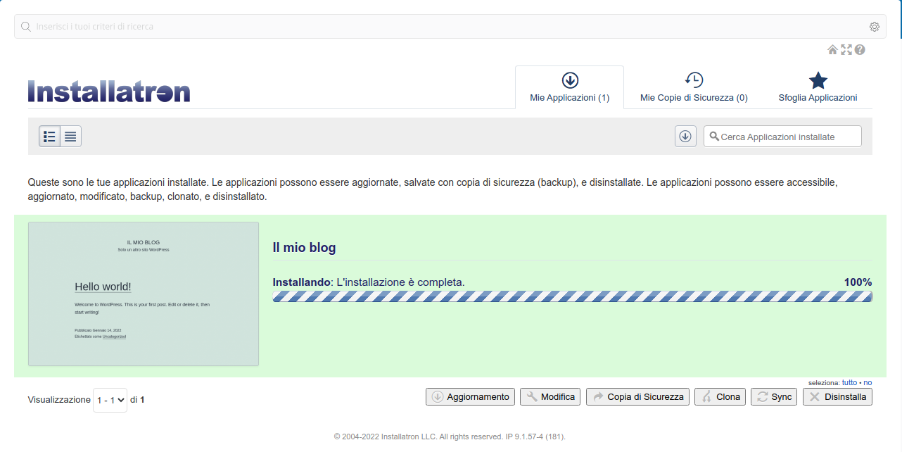
Task: Deselect all via no link
Action: pyautogui.click(x=868, y=382)
